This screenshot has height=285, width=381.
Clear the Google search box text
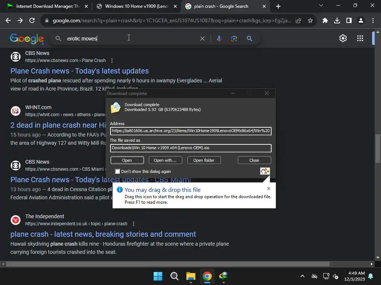coord(202,39)
